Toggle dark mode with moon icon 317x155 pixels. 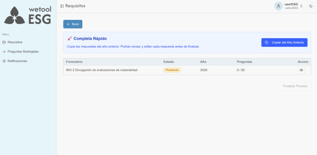310,6
